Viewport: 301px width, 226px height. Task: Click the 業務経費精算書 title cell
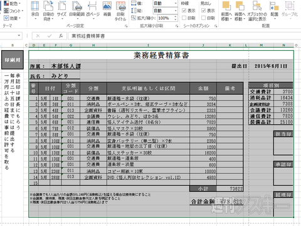click(161, 55)
